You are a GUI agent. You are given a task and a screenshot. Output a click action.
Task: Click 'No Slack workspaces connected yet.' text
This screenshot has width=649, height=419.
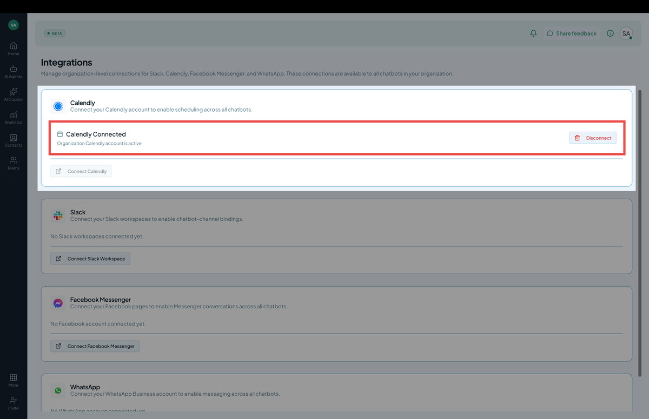pos(97,236)
